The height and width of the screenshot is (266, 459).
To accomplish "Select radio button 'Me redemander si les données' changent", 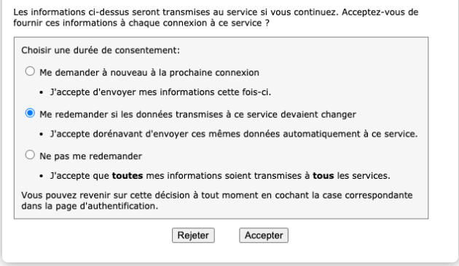I will pyautogui.click(x=30, y=113).
